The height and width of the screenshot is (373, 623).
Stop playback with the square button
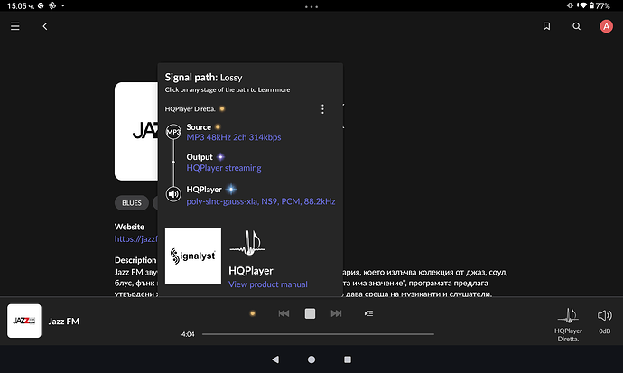click(310, 313)
